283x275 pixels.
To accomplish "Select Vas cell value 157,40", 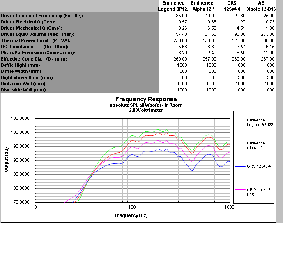I will 180,34.
